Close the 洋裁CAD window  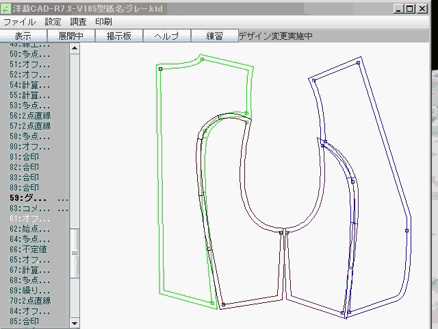click(x=422, y=9)
